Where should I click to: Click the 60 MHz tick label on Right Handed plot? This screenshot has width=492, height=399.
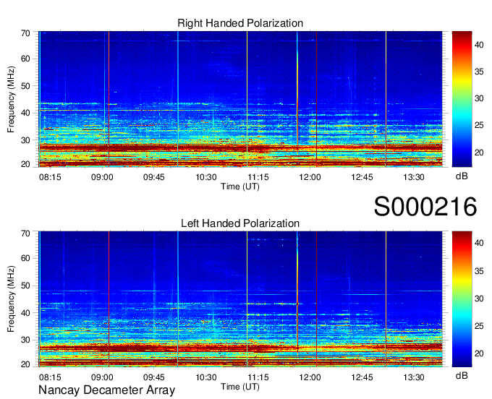point(25,59)
